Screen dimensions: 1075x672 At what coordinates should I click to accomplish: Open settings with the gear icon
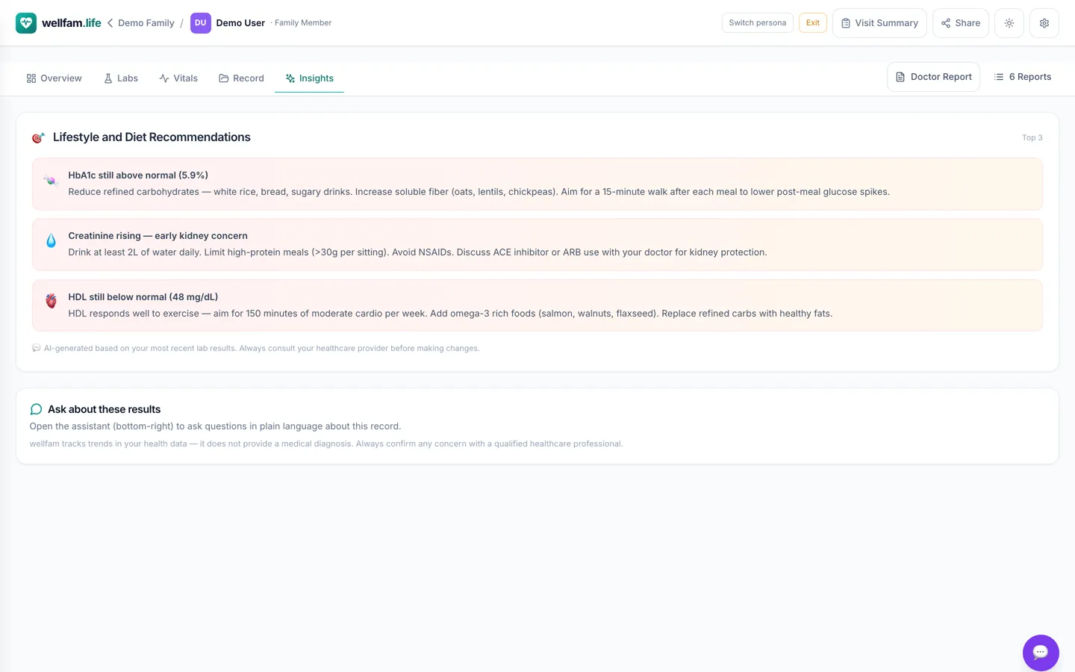click(1044, 23)
